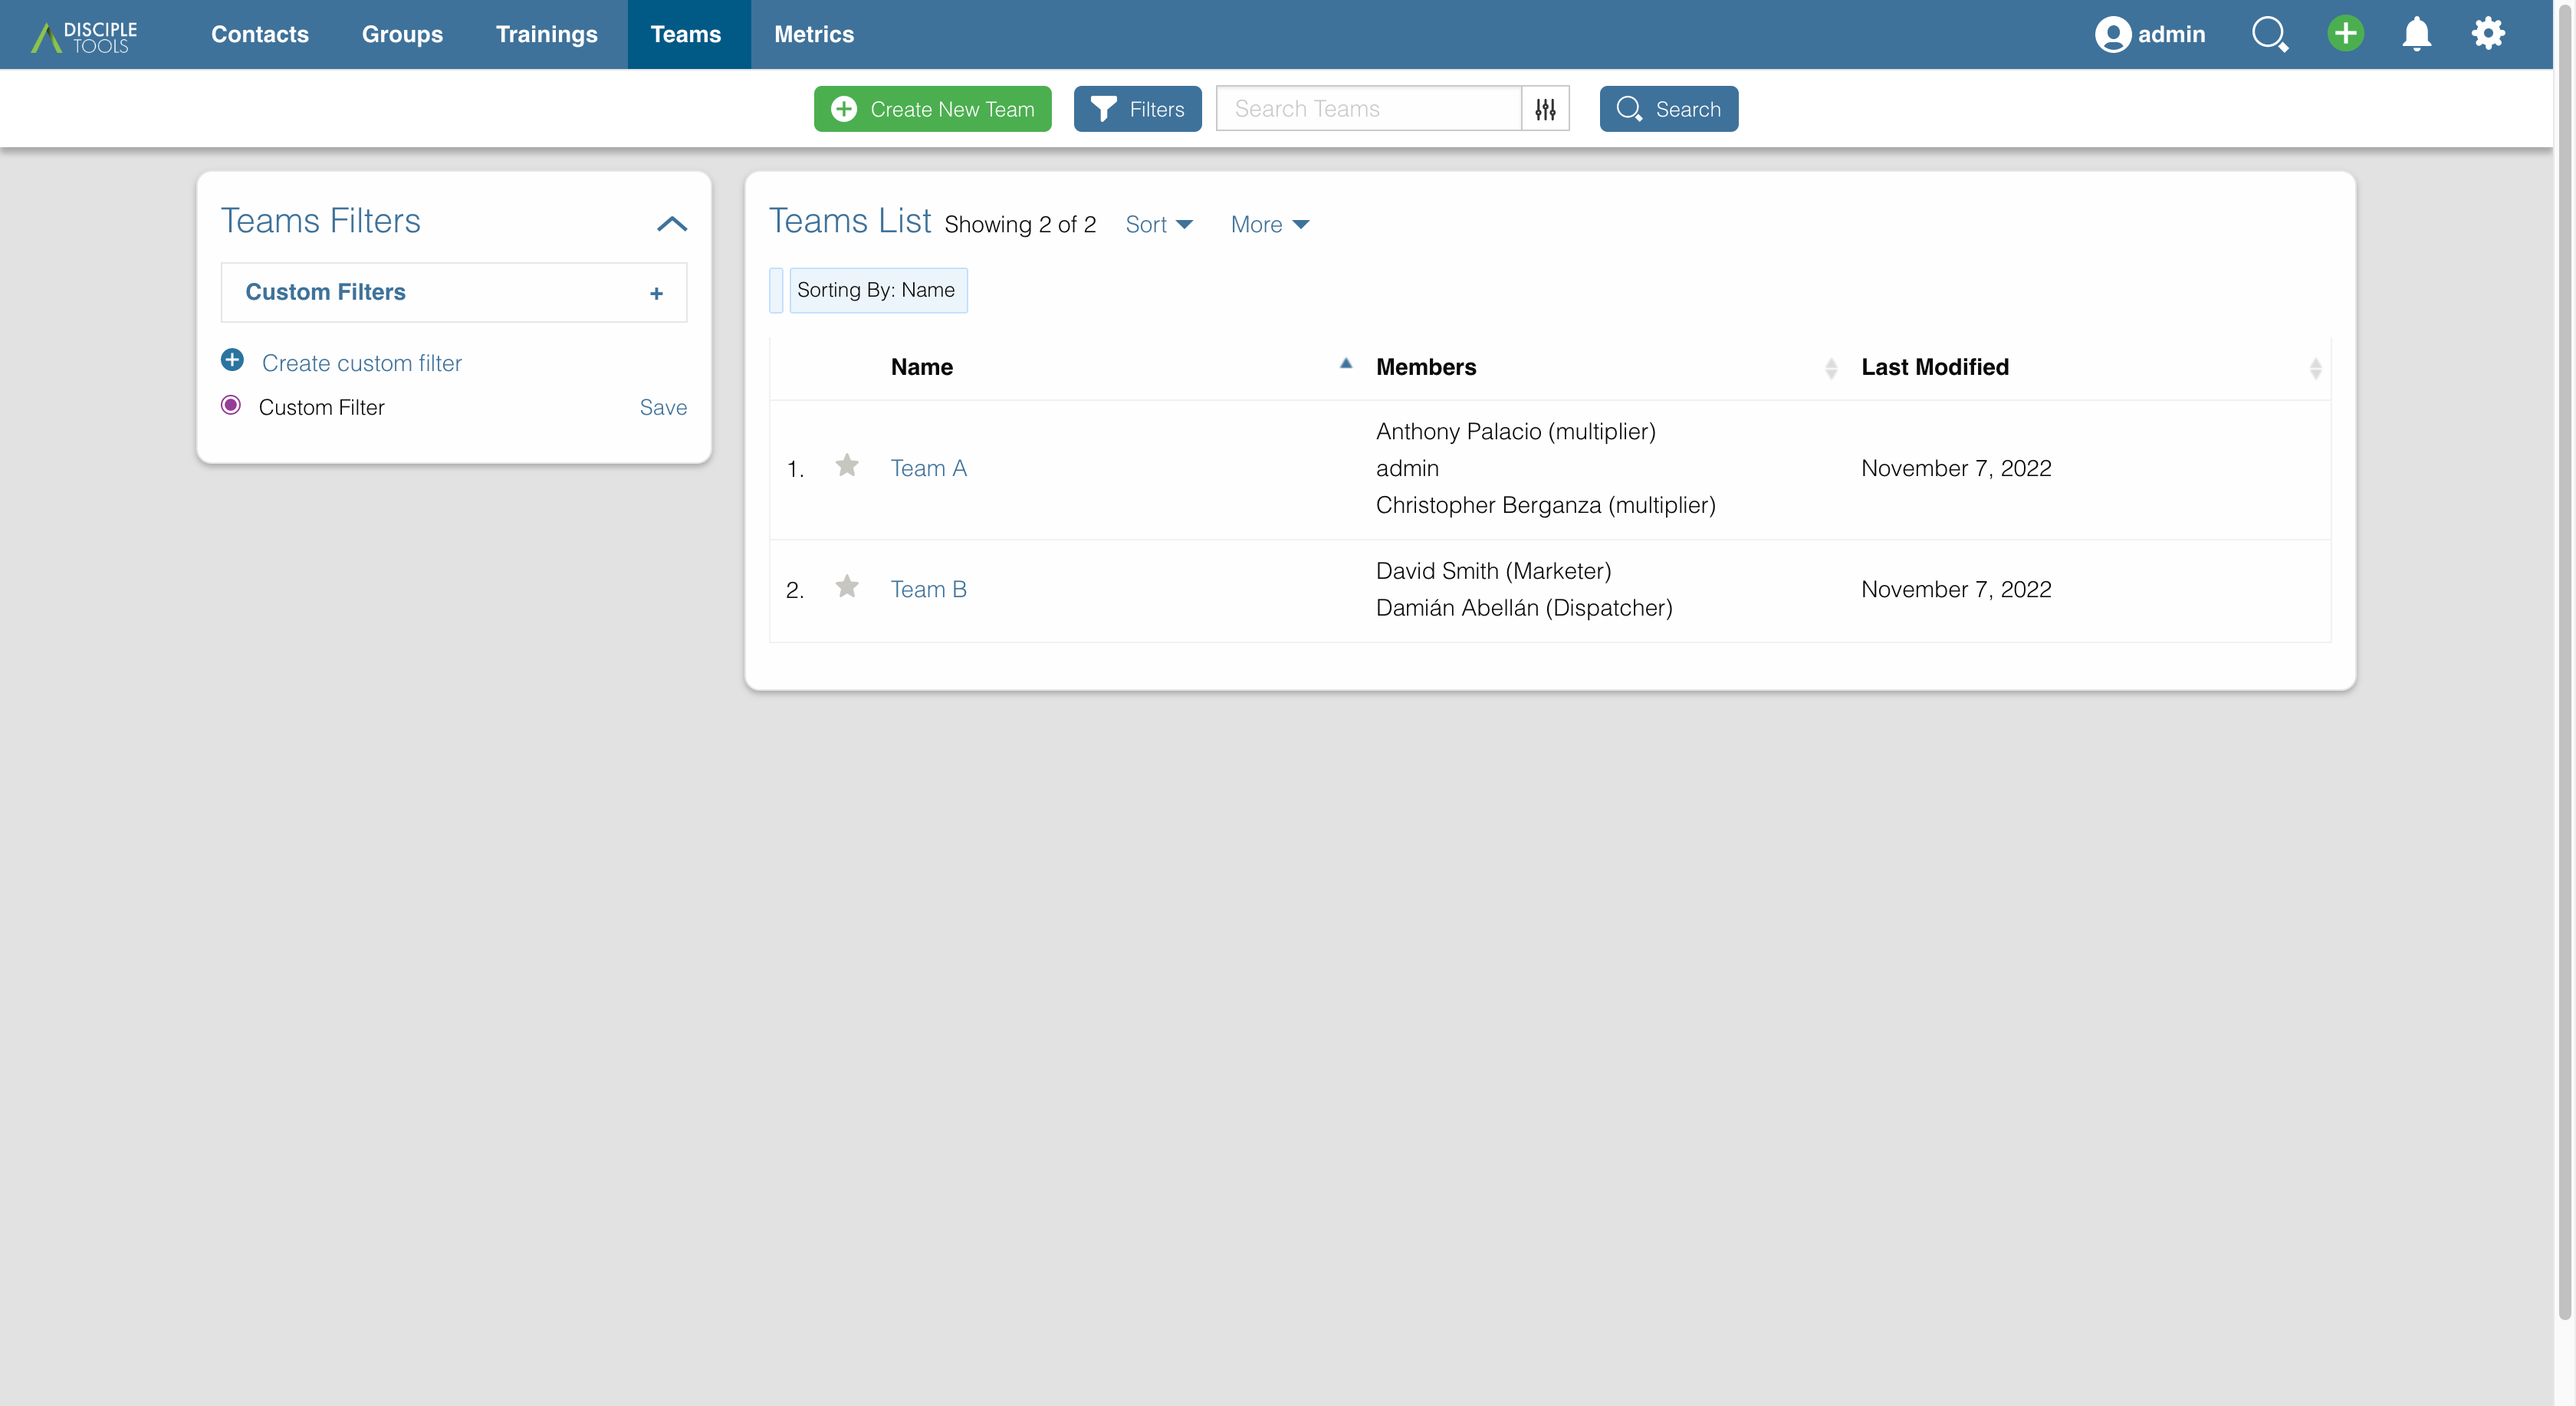Go to the Trainings tab
This screenshot has width=2576, height=1406.
coord(547,34)
